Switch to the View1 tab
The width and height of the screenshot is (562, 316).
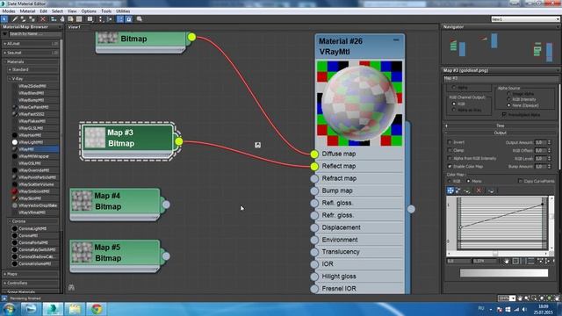(x=75, y=27)
